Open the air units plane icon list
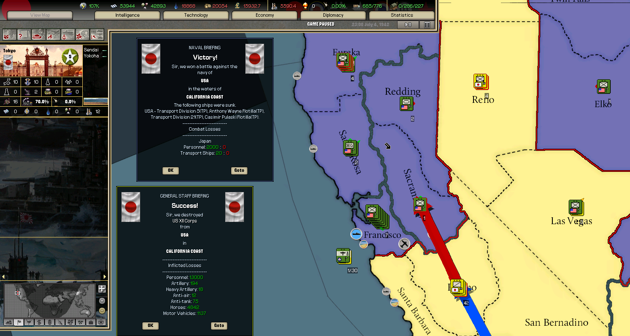 (x=53, y=35)
